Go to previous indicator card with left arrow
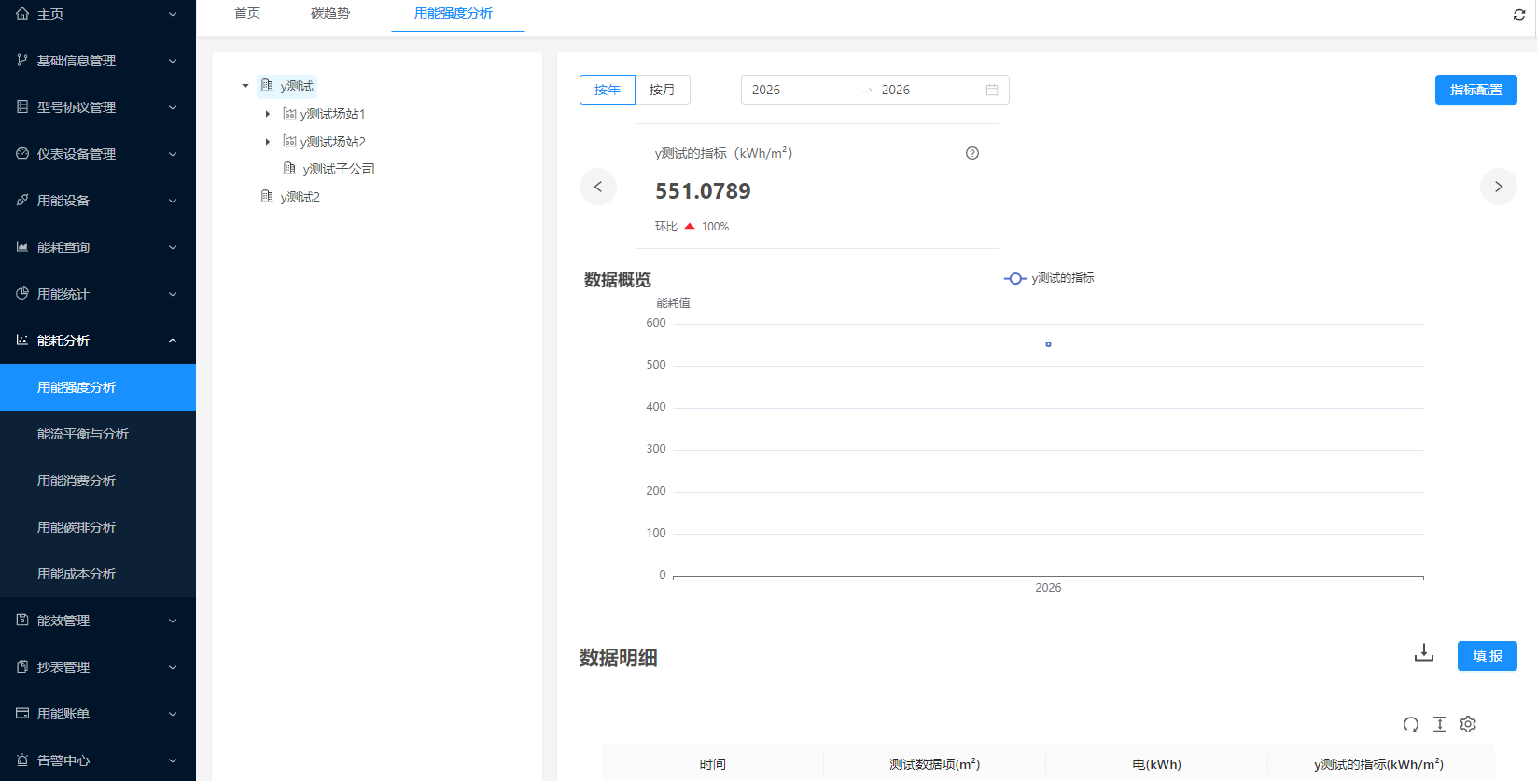The height and width of the screenshot is (781, 1537). pos(598,187)
